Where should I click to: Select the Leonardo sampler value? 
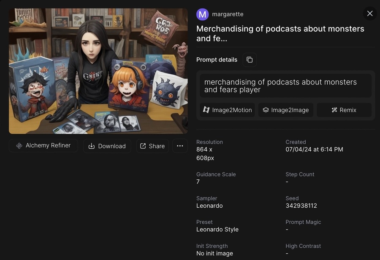209,206
